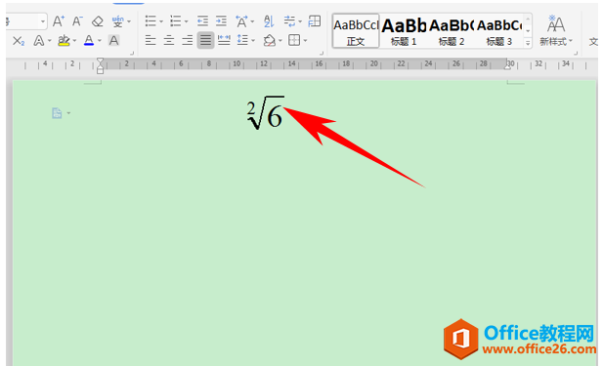Open font dialog launcher corner
The height and width of the screenshot is (366, 603).
(132, 53)
